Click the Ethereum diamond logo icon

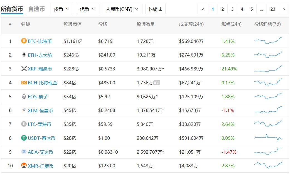24,55
